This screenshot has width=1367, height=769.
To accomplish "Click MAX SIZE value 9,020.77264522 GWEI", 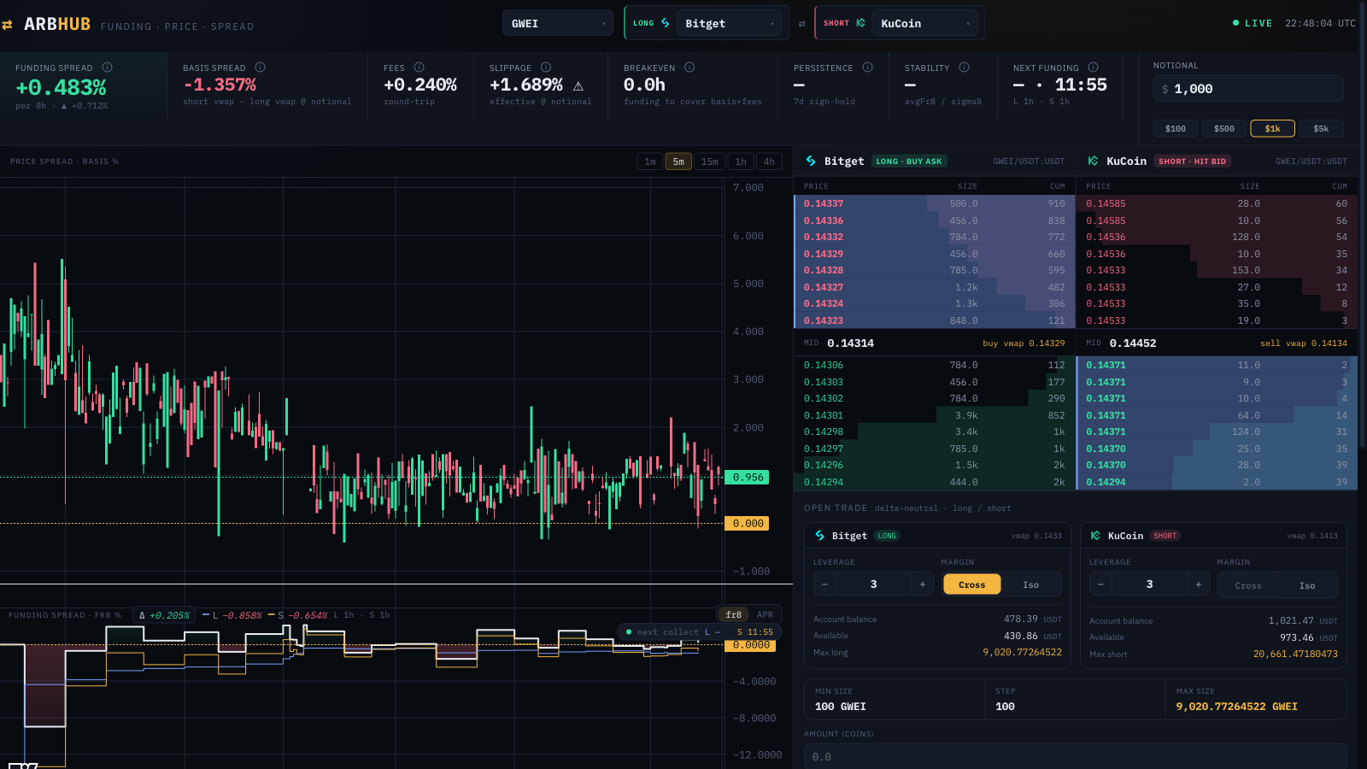I will tap(1236, 707).
